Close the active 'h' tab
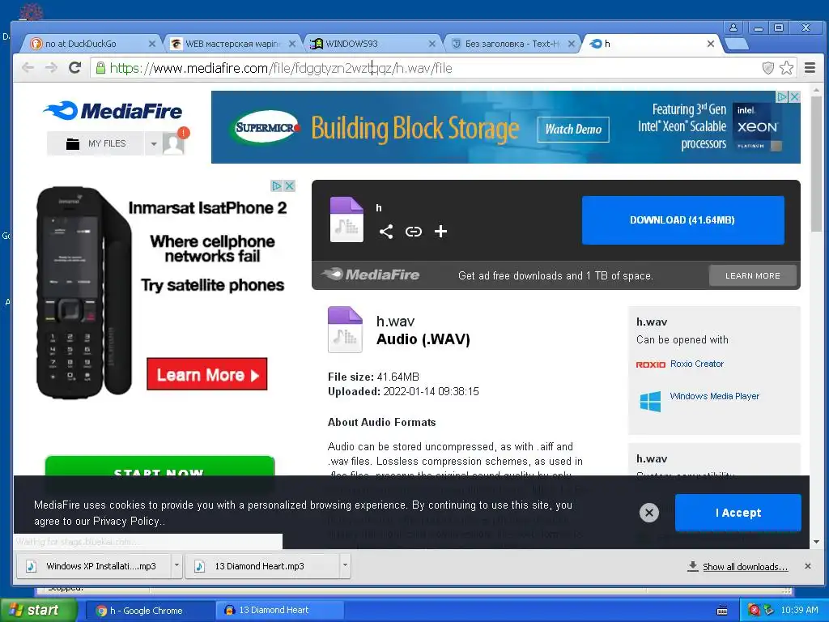 (x=711, y=44)
